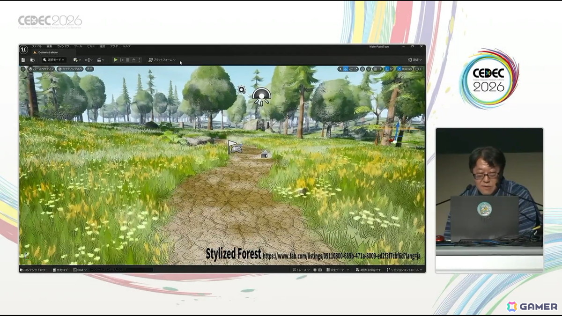Toggle rotation angle snapping
Image resolution: width=562 pixels, height=316 pixels.
[x=387, y=69]
